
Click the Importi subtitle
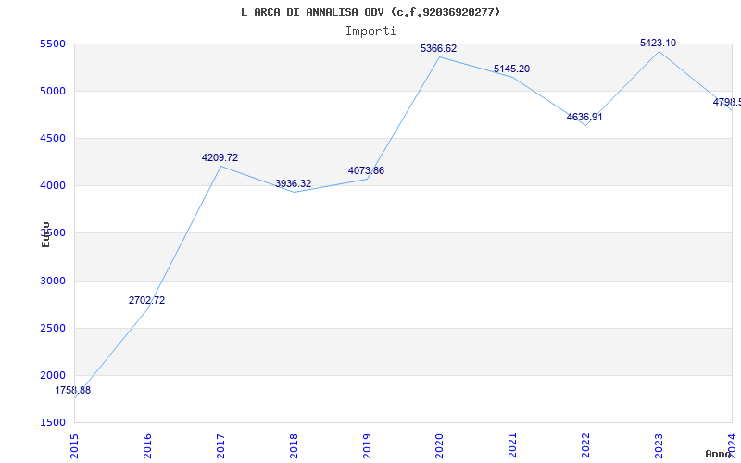(x=370, y=31)
